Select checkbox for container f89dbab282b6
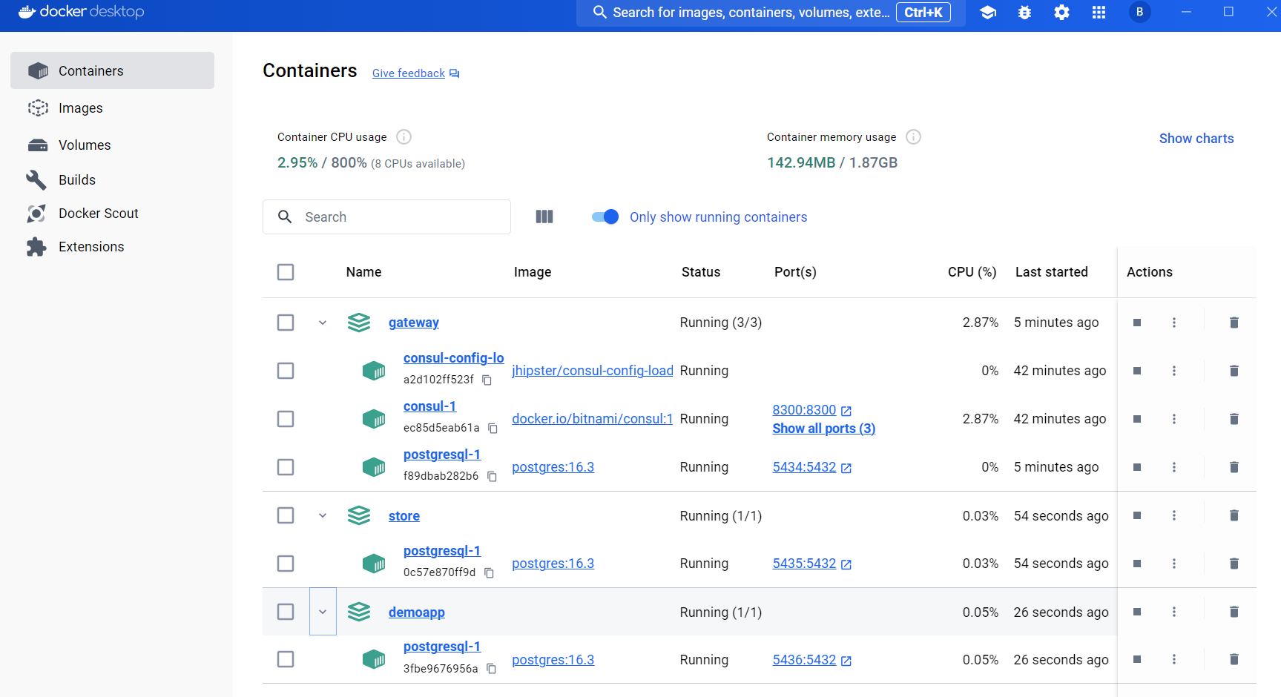 point(286,467)
